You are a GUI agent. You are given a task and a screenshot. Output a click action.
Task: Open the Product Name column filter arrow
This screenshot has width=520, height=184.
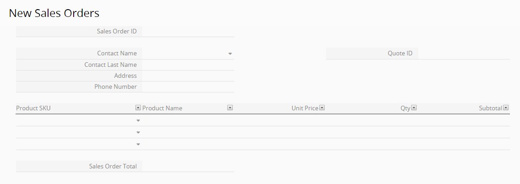[230, 108]
